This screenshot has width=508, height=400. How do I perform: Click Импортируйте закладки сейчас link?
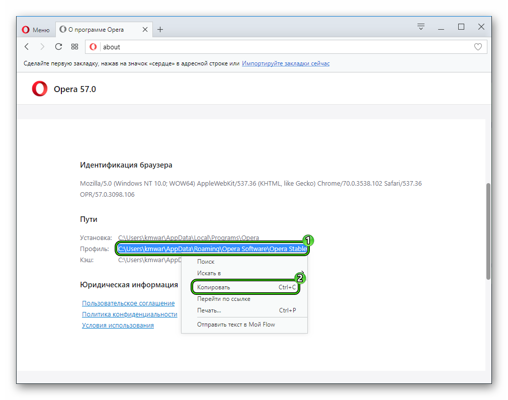pos(285,63)
